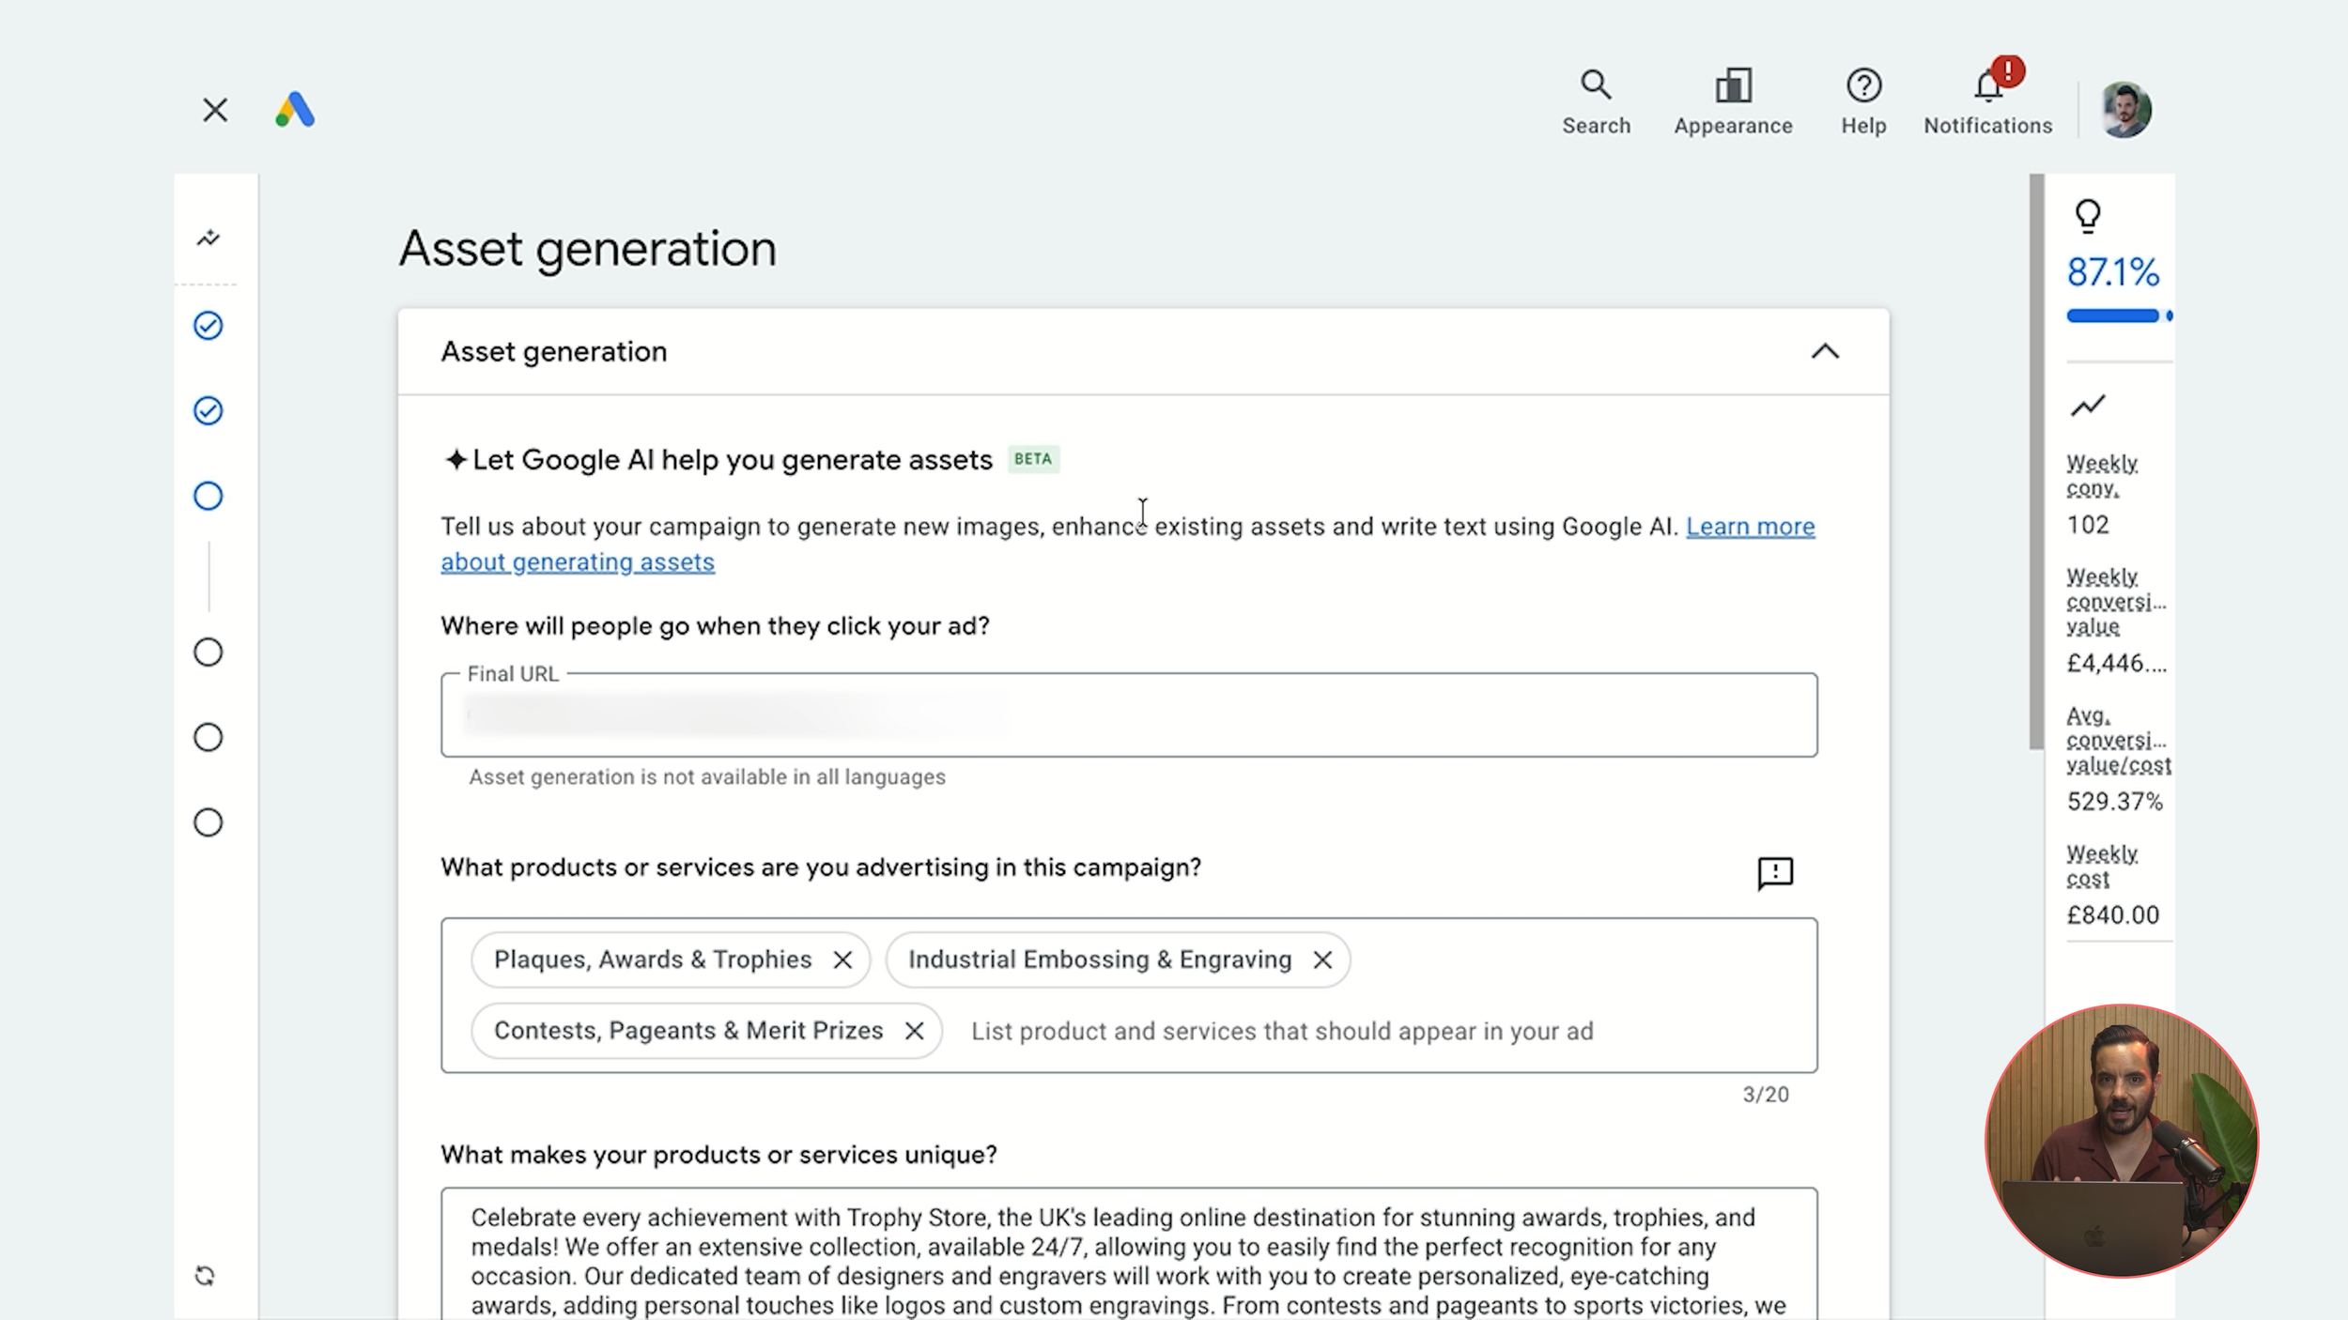Open the optimization score lightbulb icon
The image size is (2348, 1320).
point(2088,217)
